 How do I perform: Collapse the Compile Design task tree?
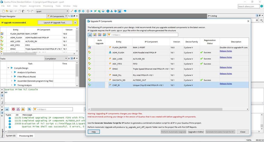coord(8,68)
